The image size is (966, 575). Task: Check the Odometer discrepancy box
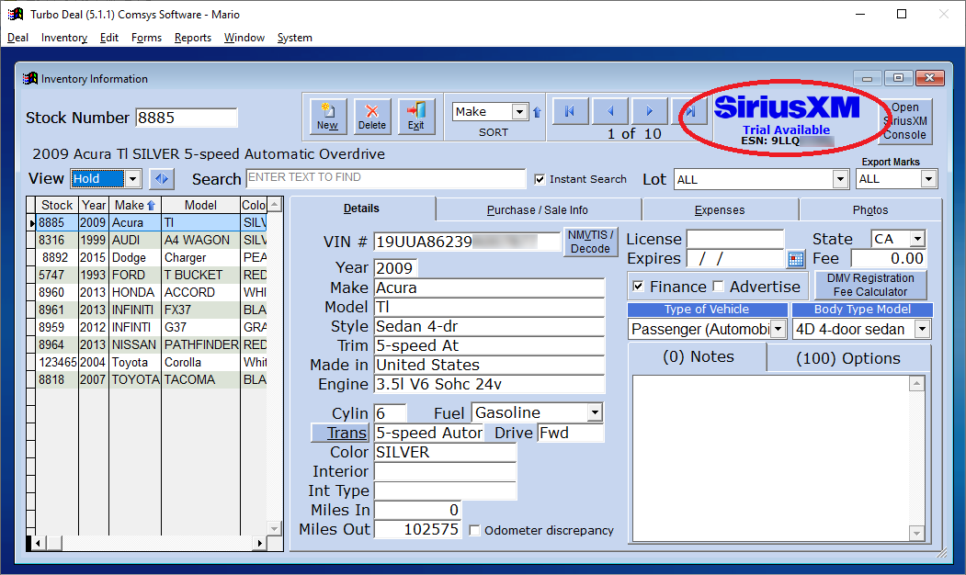click(474, 530)
